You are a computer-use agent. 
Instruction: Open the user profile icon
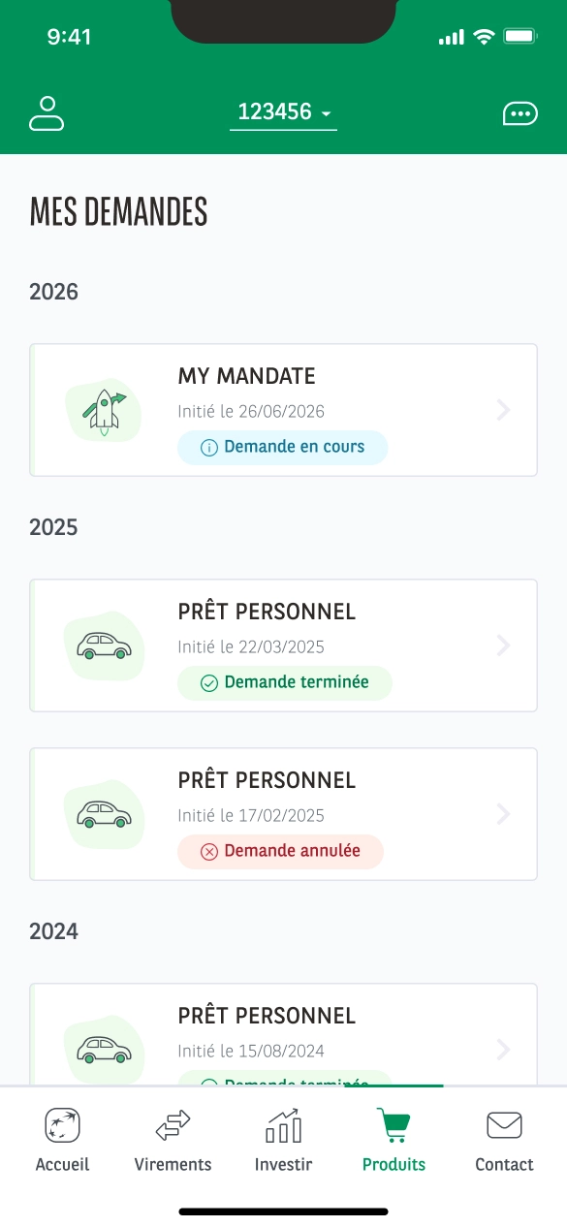(47, 113)
